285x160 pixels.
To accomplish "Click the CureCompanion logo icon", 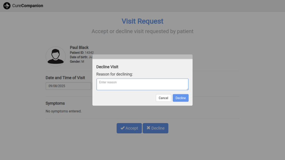I will 7,6.
